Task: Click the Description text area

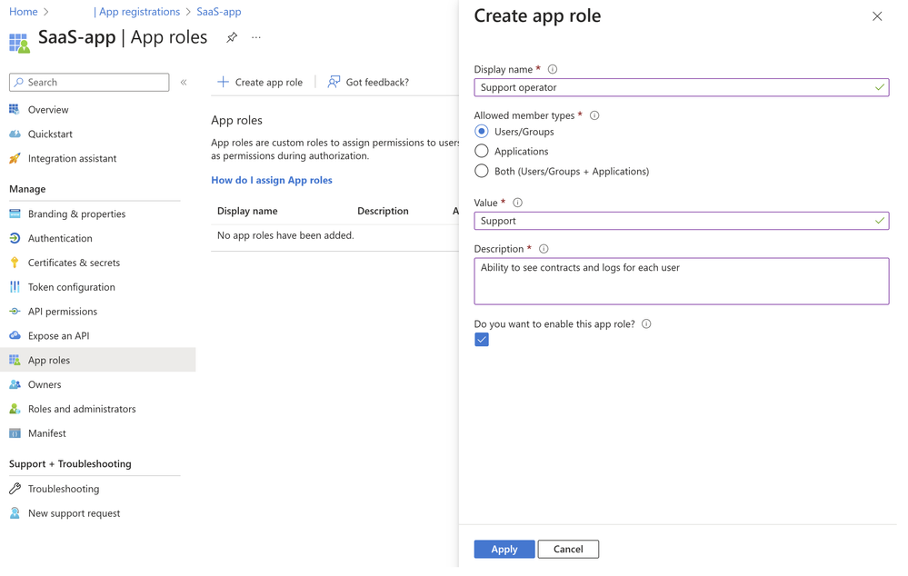Action: [x=681, y=282]
